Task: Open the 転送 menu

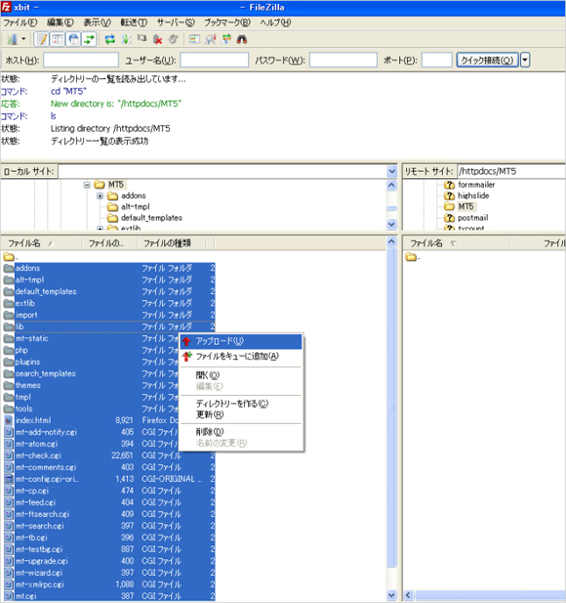Action: pos(134,22)
